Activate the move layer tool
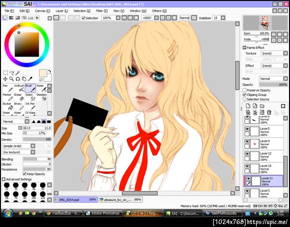 click(x=5, y=79)
